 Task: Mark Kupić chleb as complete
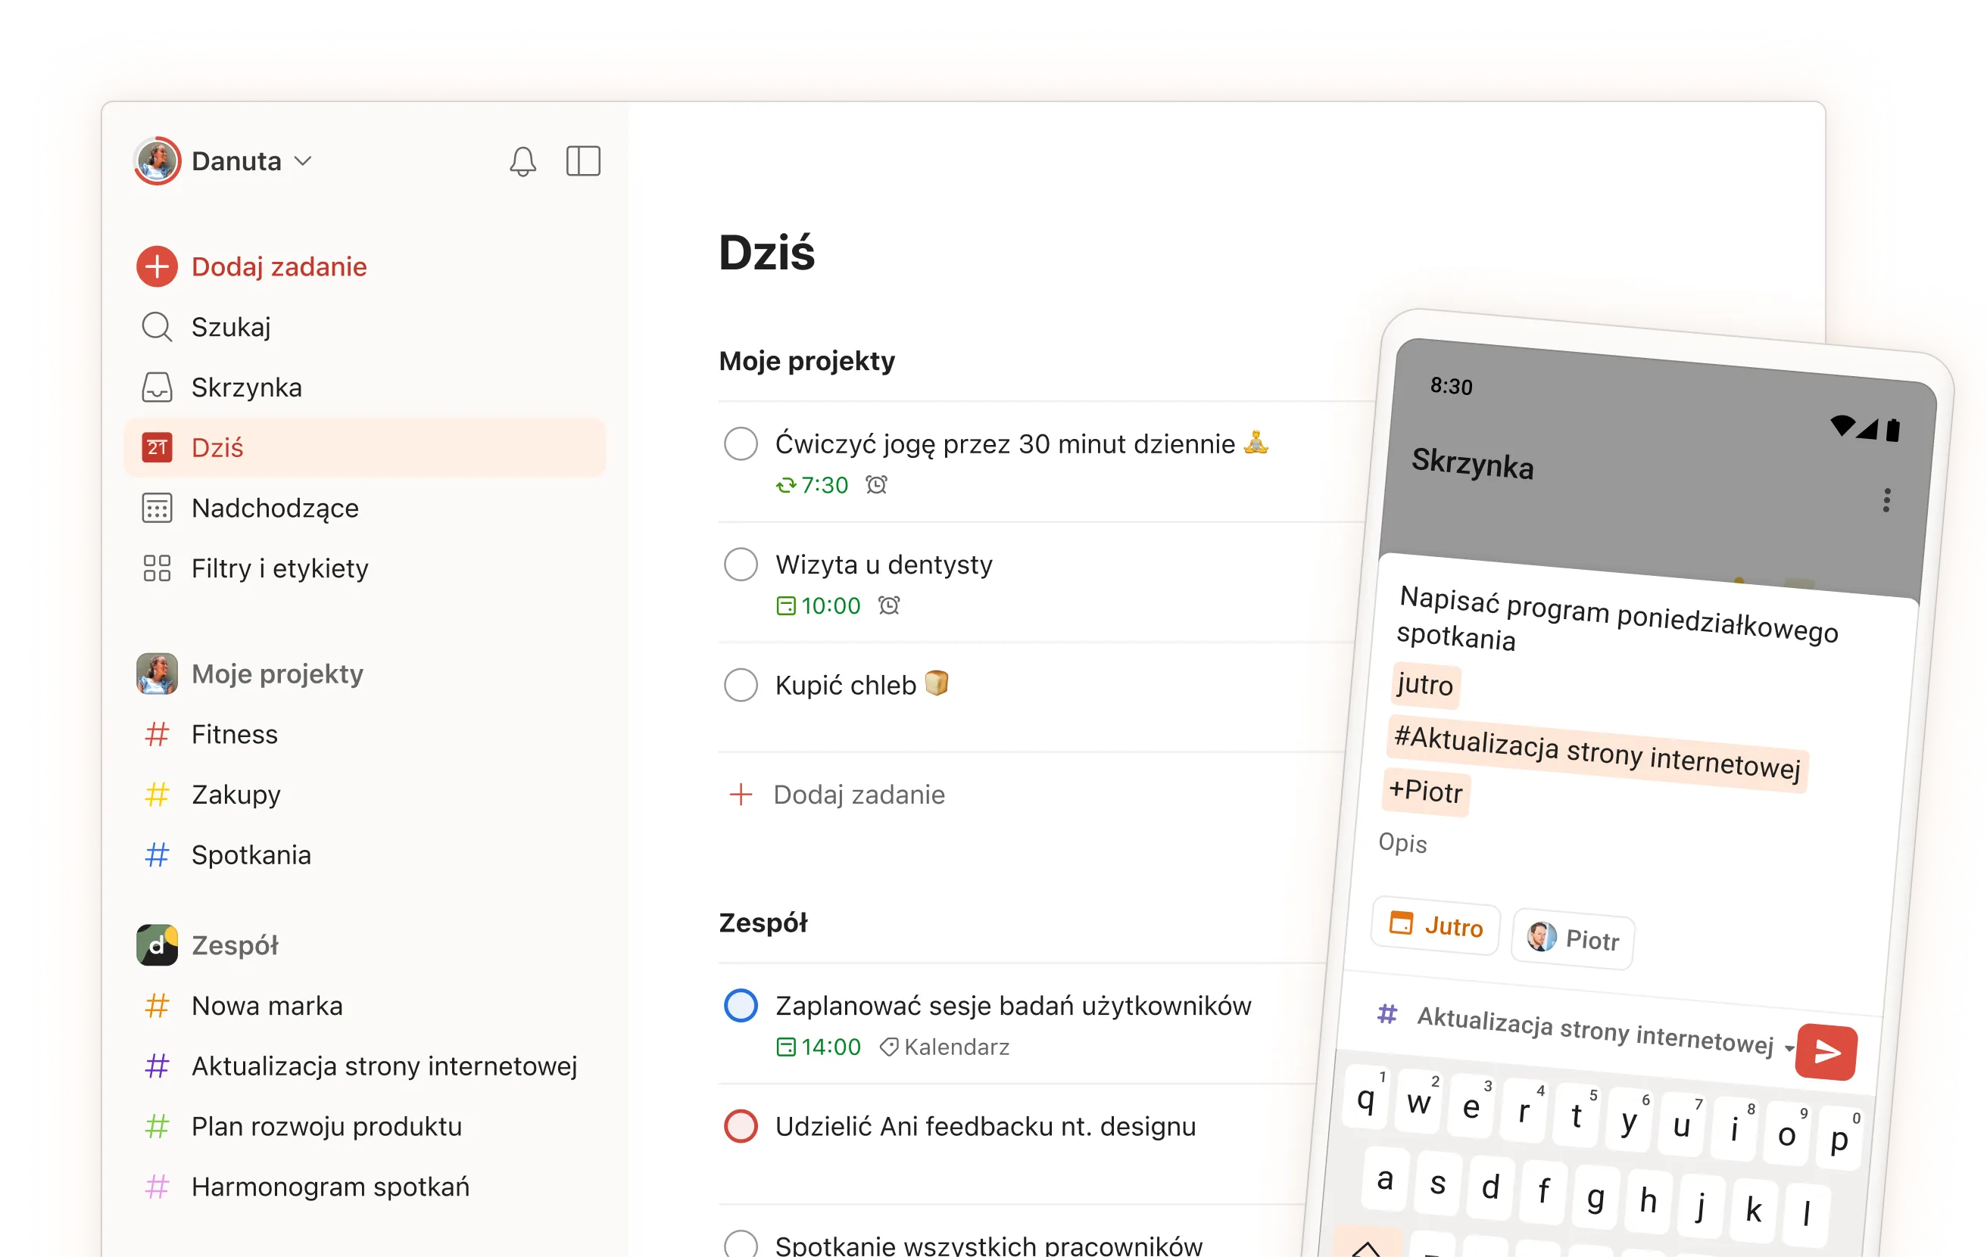tap(740, 685)
